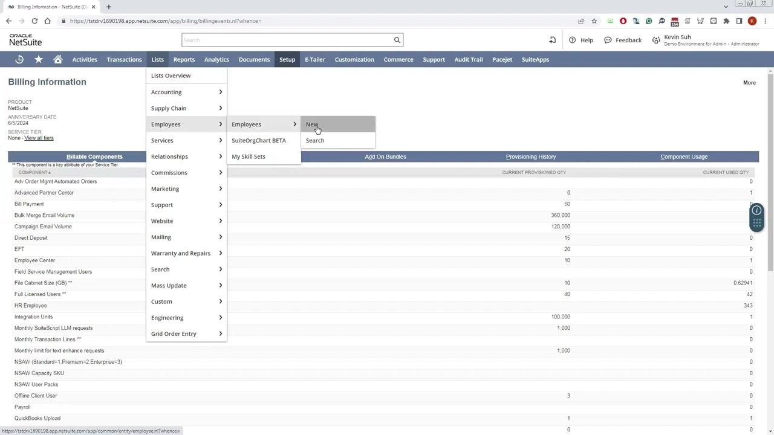Open the browser extensions puzzle icon
774x435 pixels.
pyautogui.click(x=726, y=21)
